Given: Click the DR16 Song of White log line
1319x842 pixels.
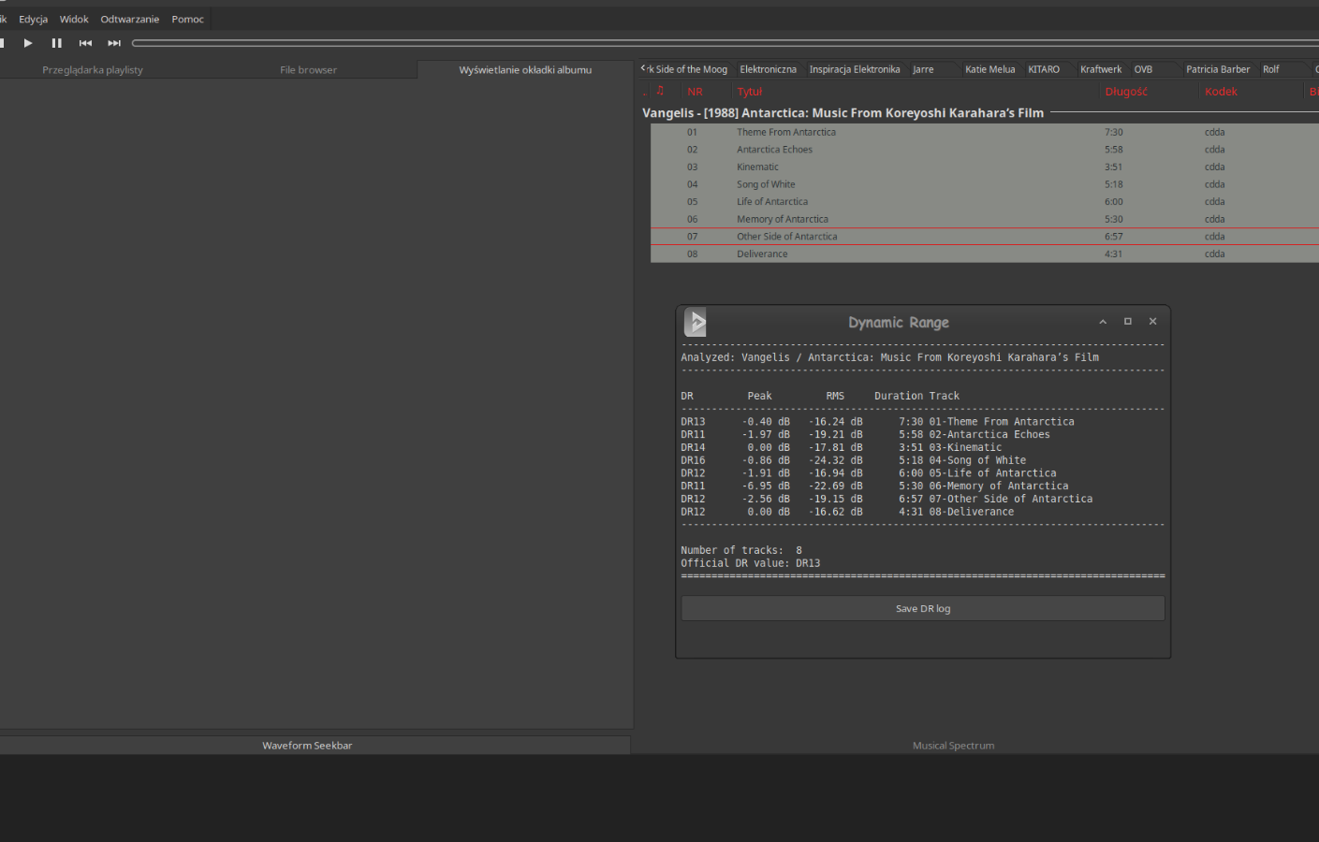Looking at the screenshot, I should coord(854,460).
